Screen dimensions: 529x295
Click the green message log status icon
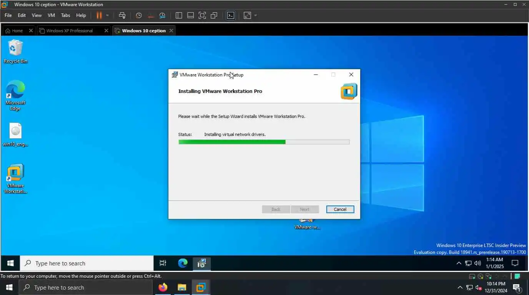(517, 276)
